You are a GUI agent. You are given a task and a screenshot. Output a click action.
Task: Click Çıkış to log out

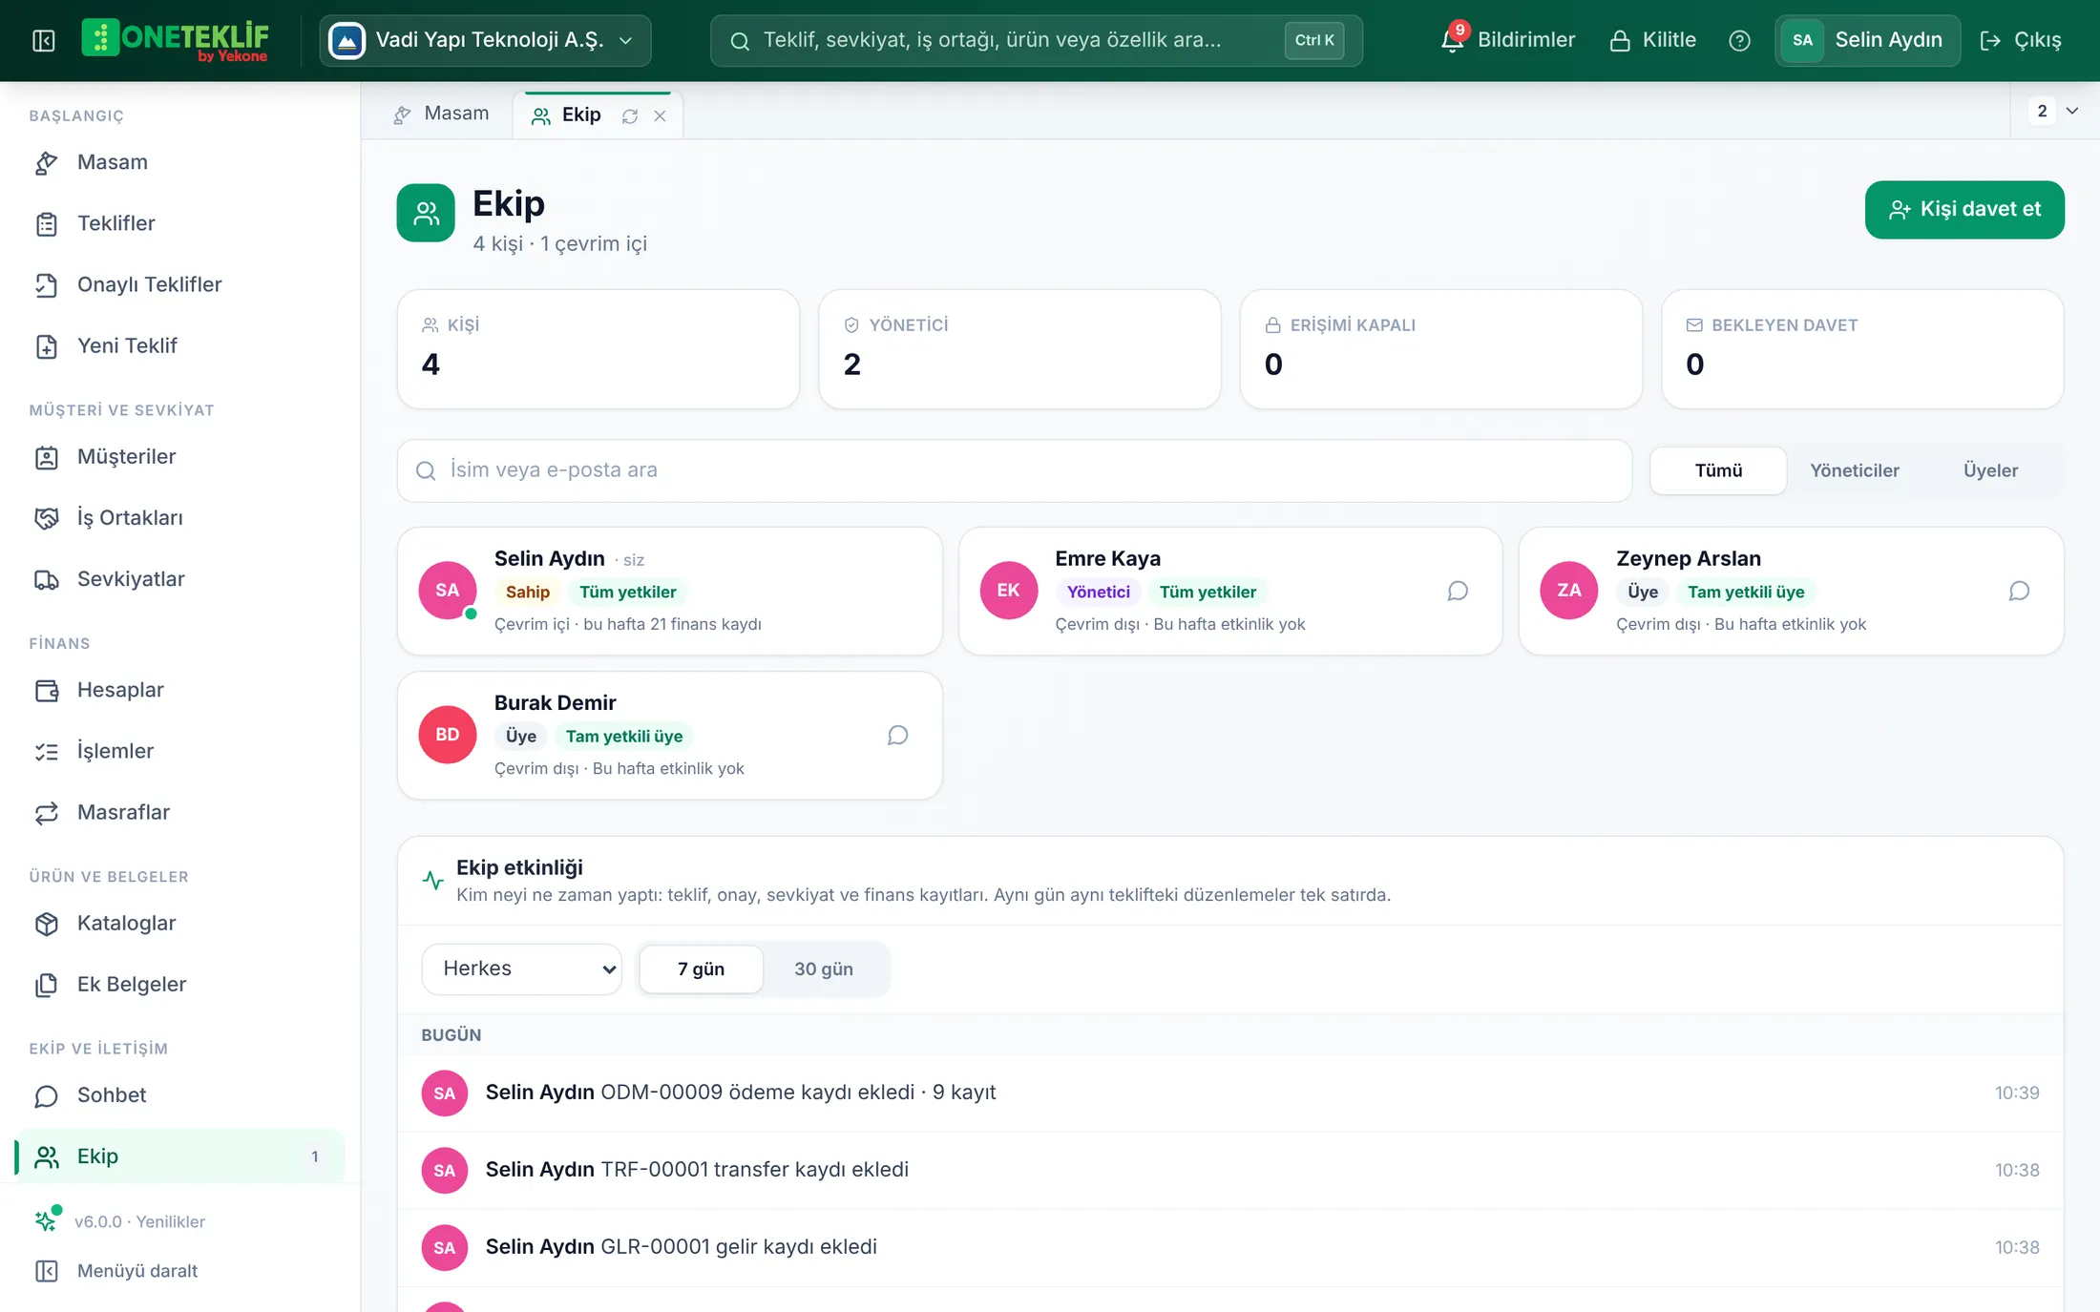(x=2021, y=40)
